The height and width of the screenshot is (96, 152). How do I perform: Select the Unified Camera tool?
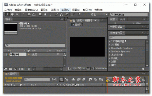(29, 14)
